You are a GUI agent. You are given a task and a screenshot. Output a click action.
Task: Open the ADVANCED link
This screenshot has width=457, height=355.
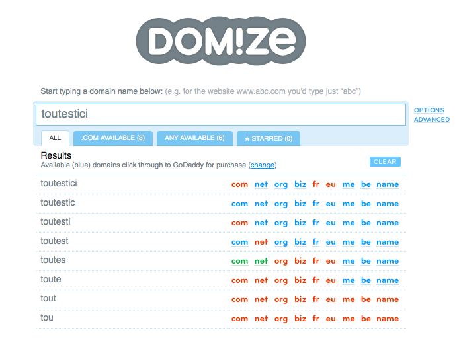pyautogui.click(x=431, y=120)
